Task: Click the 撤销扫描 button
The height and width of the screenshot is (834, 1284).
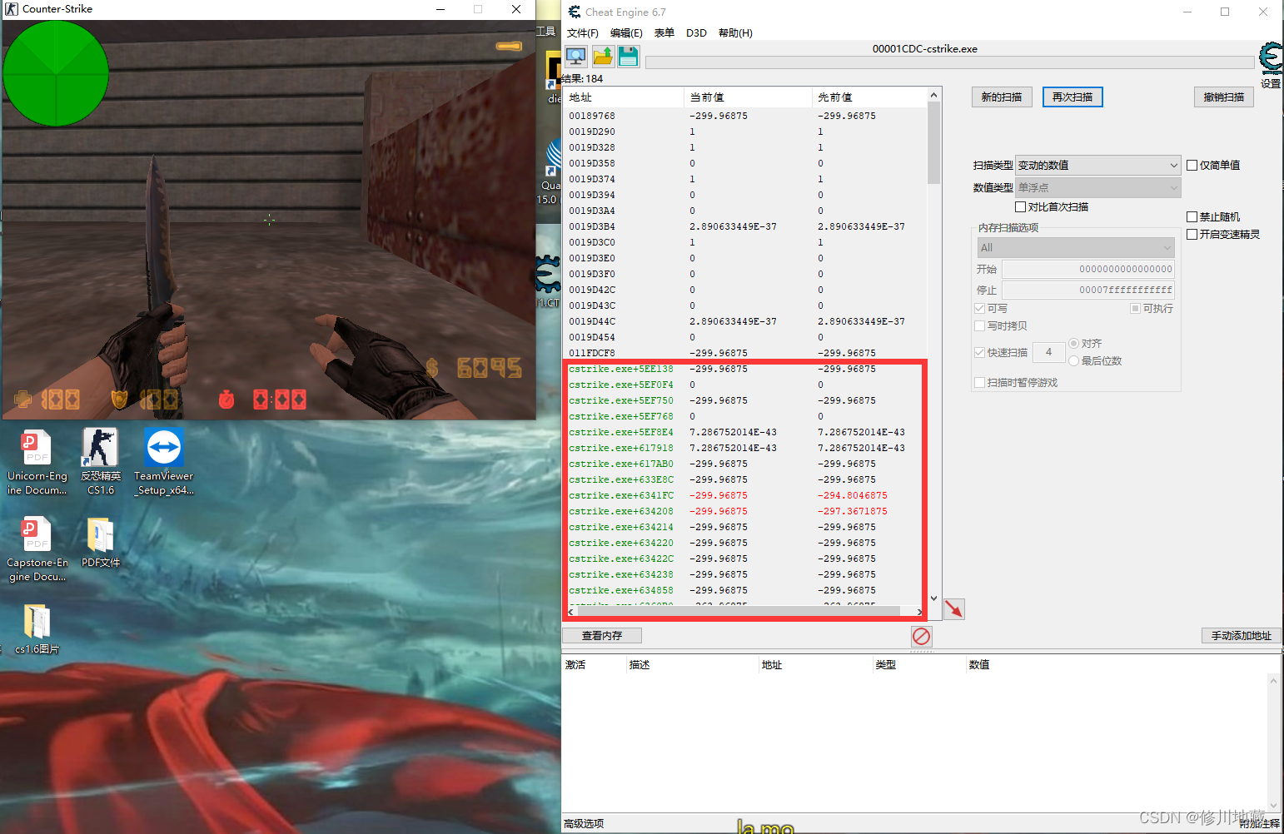Action: [1224, 97]
